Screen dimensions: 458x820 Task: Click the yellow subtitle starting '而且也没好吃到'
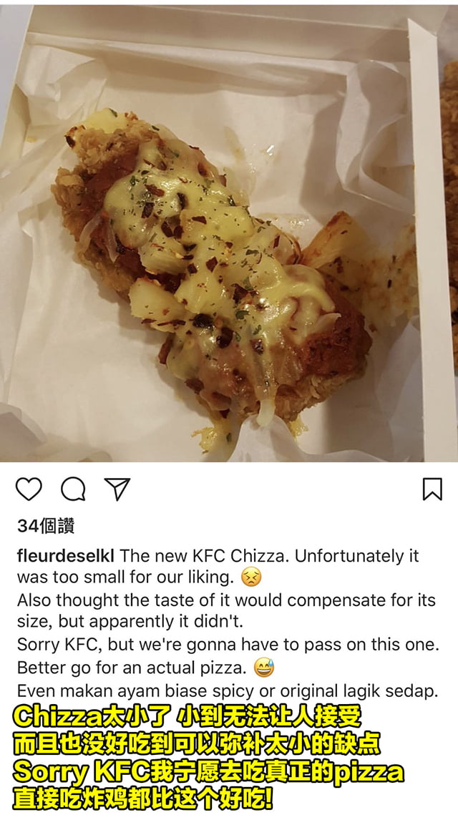197,744
